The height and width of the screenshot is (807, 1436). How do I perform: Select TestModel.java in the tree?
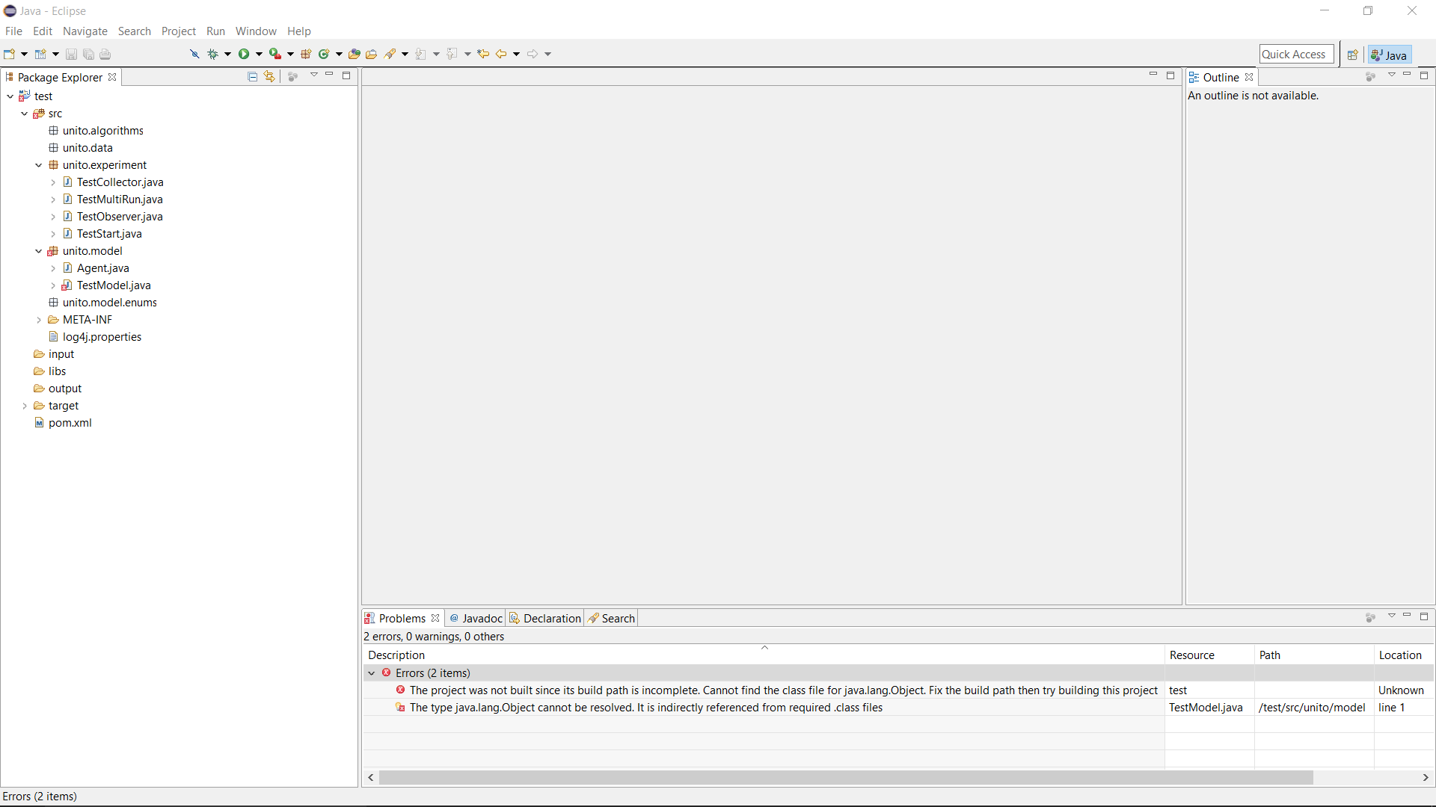114,285
